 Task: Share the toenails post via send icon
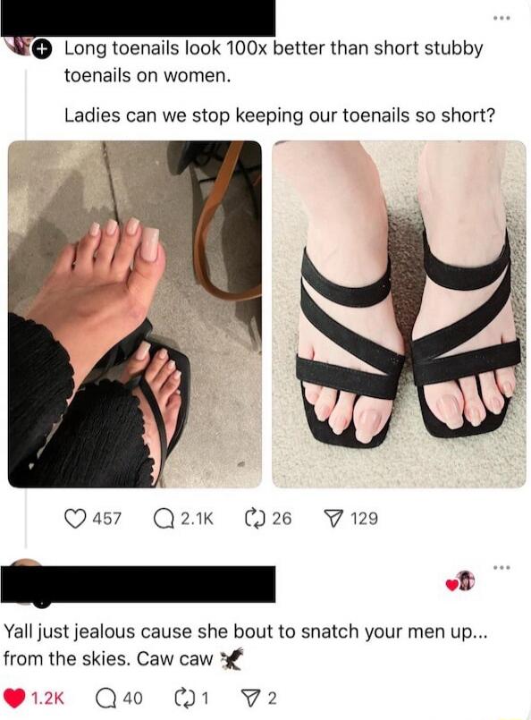pos(333,519)
